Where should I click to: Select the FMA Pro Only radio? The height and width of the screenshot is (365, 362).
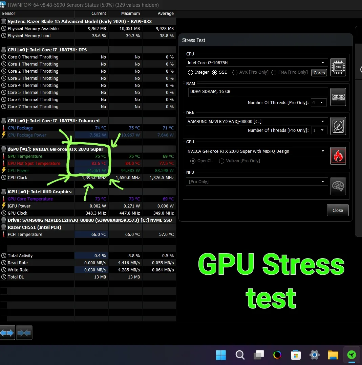click(274, 72)
